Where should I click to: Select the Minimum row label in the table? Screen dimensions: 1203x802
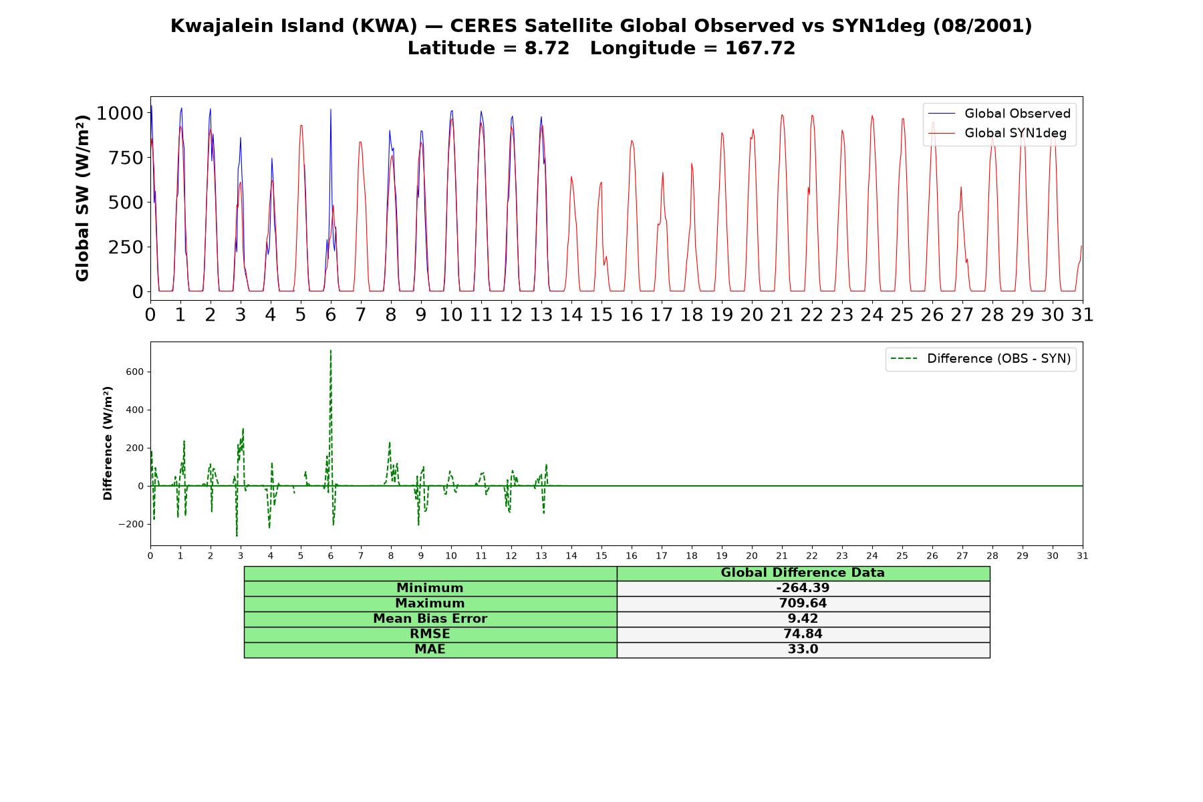(430, 588)
